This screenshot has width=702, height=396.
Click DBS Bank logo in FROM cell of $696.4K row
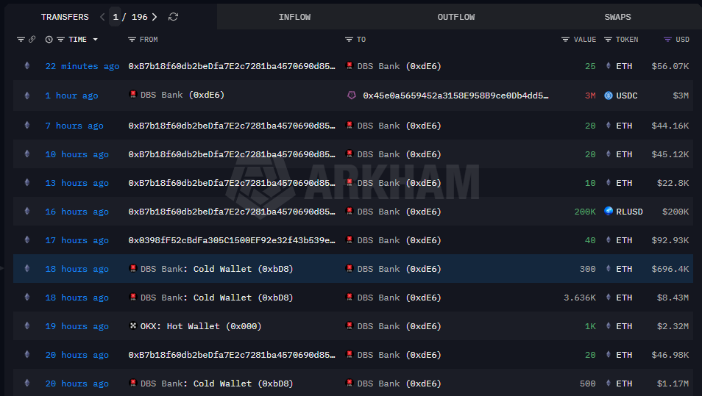tap(133, 268)
